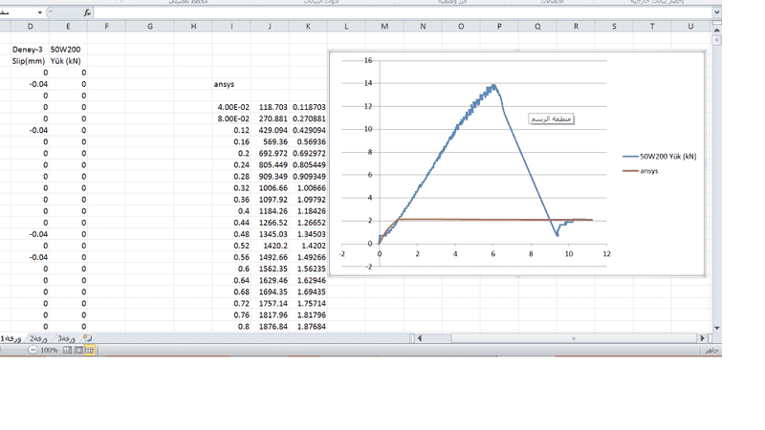Select column header D
The width and height of the screenshot is (765, 430).
[x=29, y=26]
